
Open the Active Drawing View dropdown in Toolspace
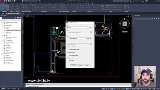pos(10,20)
